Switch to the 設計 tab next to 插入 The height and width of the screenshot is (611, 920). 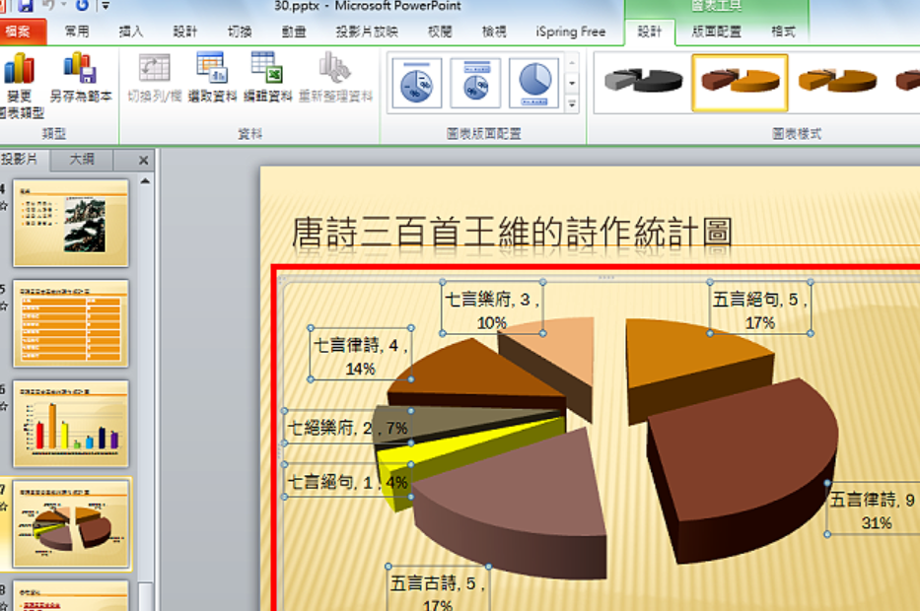click(184, 32)
